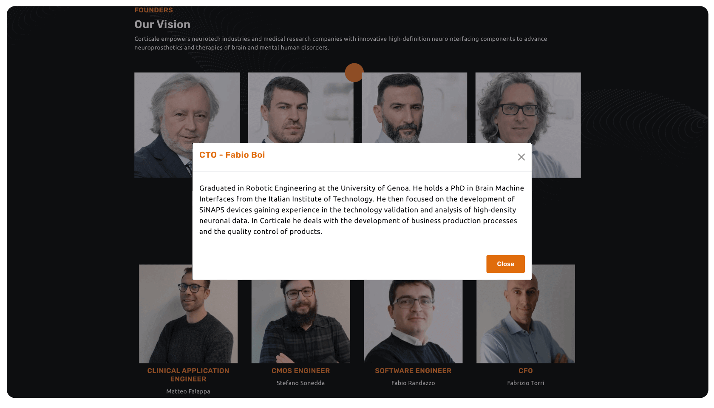714x408 pixels.
Task: Select the Clinical Application Engineer title
Action: tap(188, 375)
